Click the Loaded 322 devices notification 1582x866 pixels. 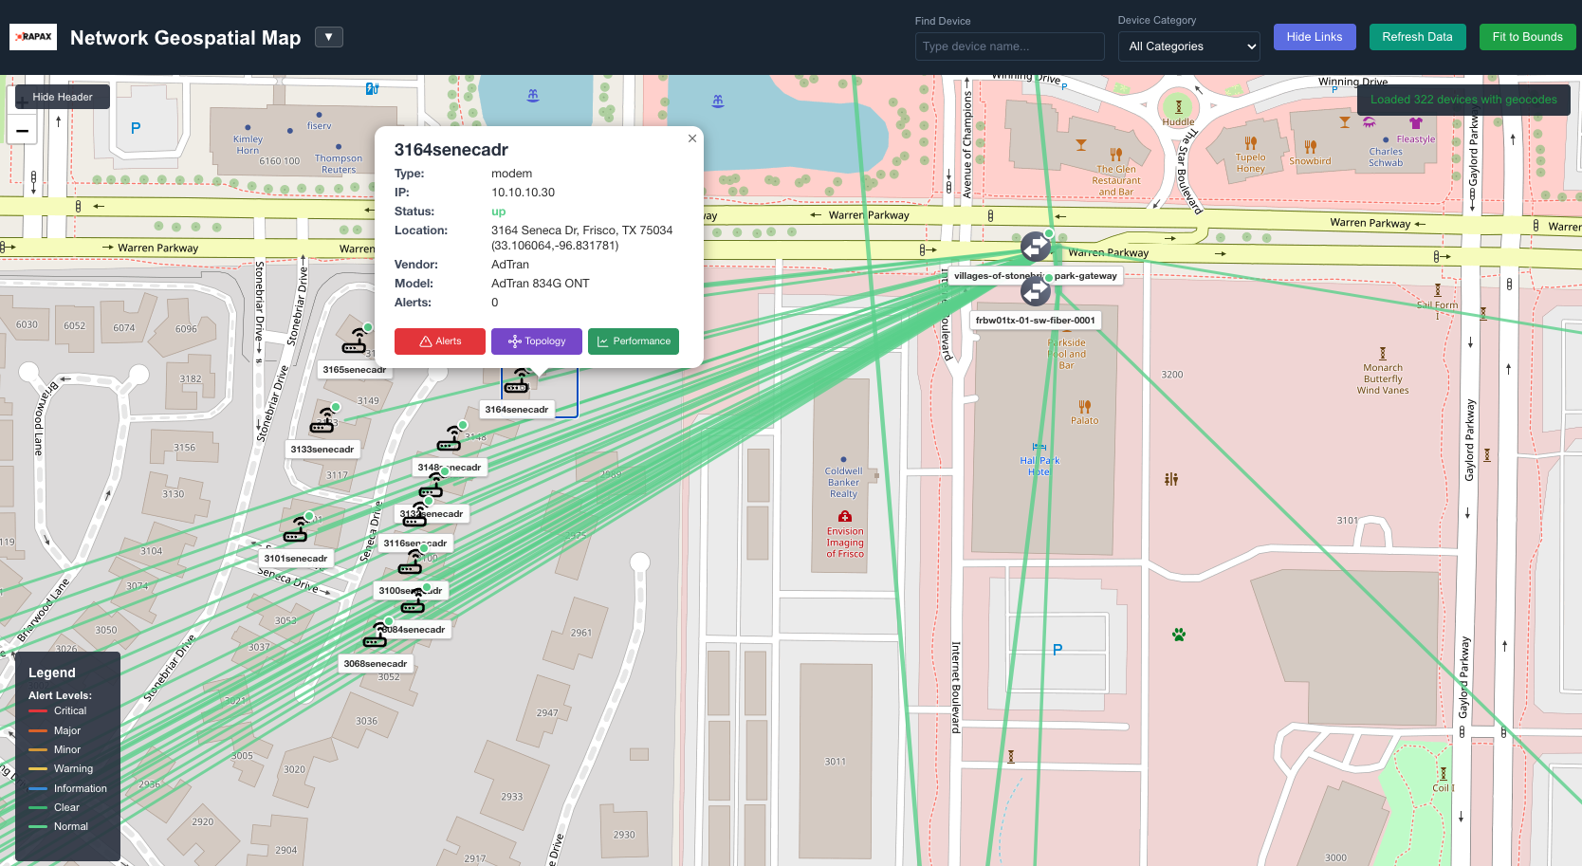1463,100
